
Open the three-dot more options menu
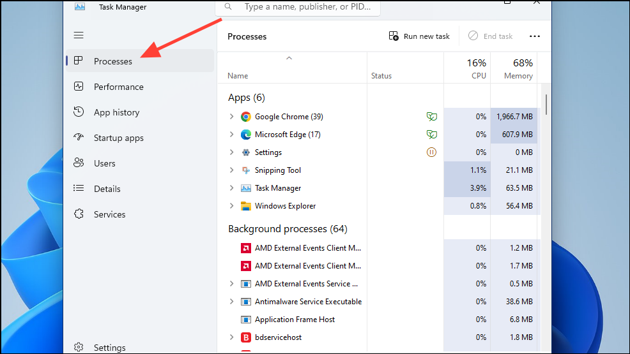[x=534, y=36]
